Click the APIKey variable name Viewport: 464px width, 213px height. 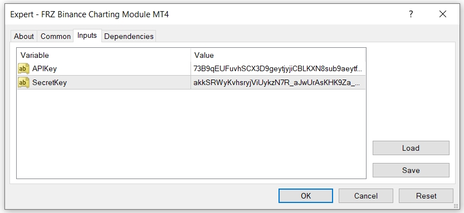tap(45, 68)
